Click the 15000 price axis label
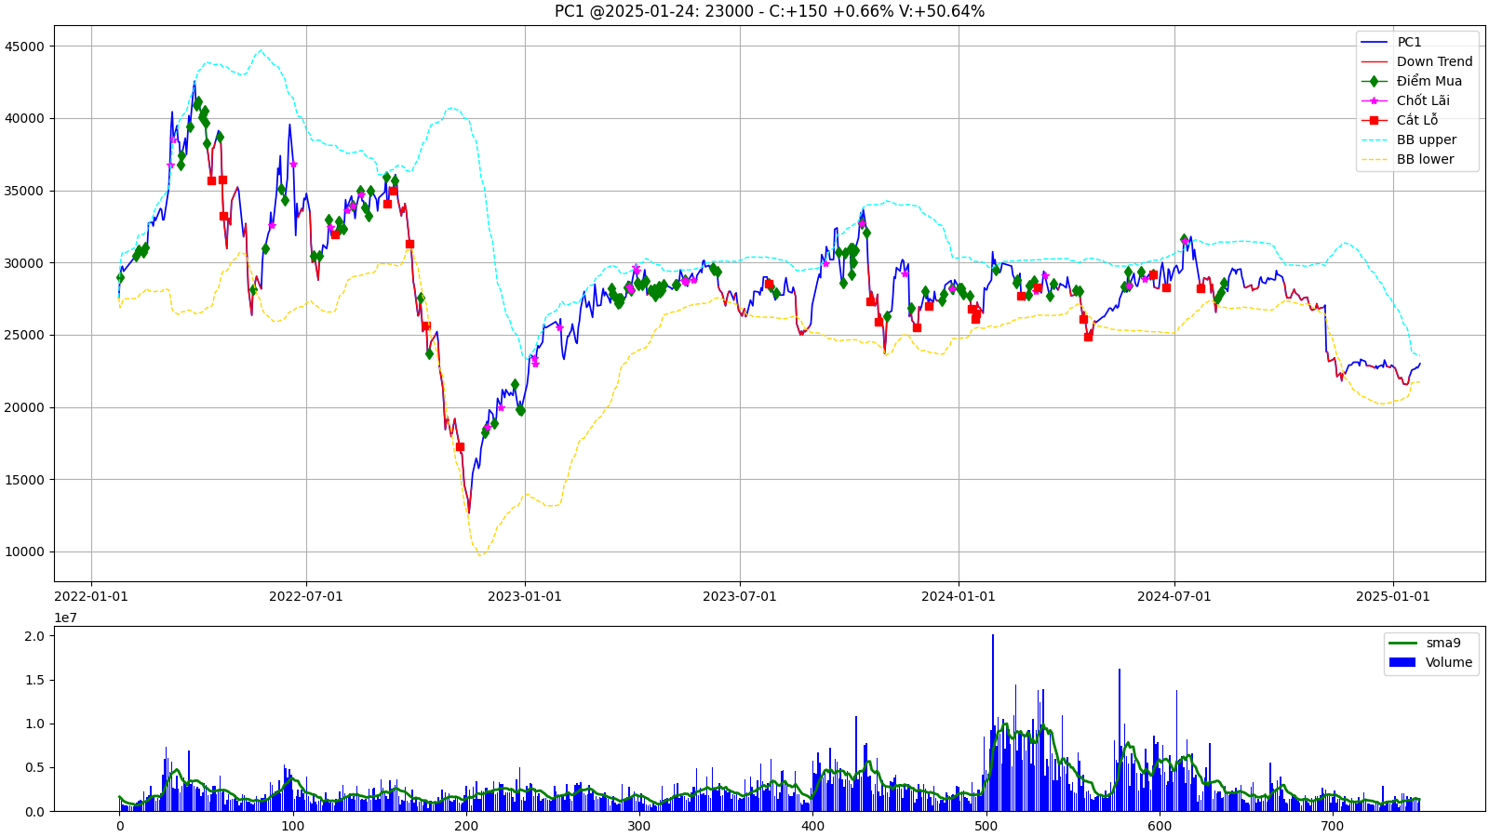The width and height of the screenshot is (1489, 837). 25,480
